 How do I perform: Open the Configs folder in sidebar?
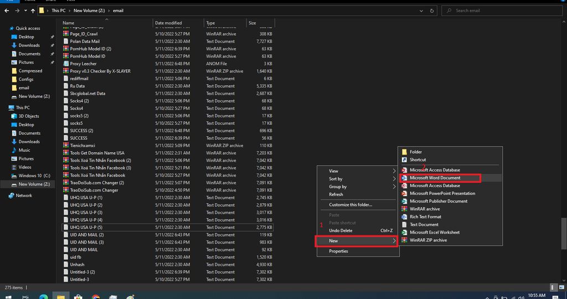click(x=25, y=79)
